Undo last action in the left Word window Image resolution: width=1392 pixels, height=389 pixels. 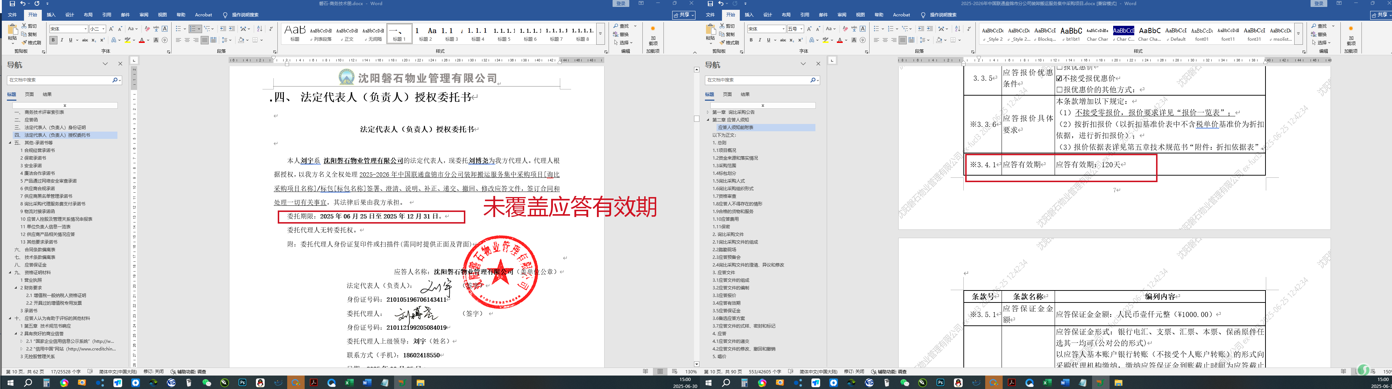23,4
